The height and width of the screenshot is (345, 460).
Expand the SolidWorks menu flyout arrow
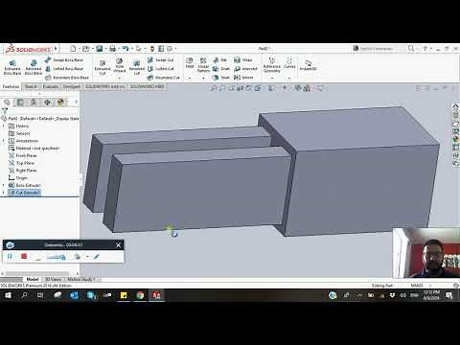pos(56,49)
